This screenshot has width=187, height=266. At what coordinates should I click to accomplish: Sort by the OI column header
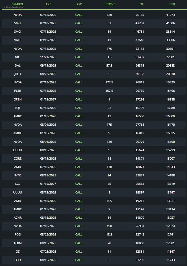pos(141,4)
